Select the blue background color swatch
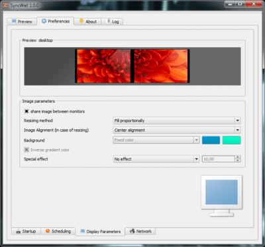The image size is (265, 247). tap(211, 140)
